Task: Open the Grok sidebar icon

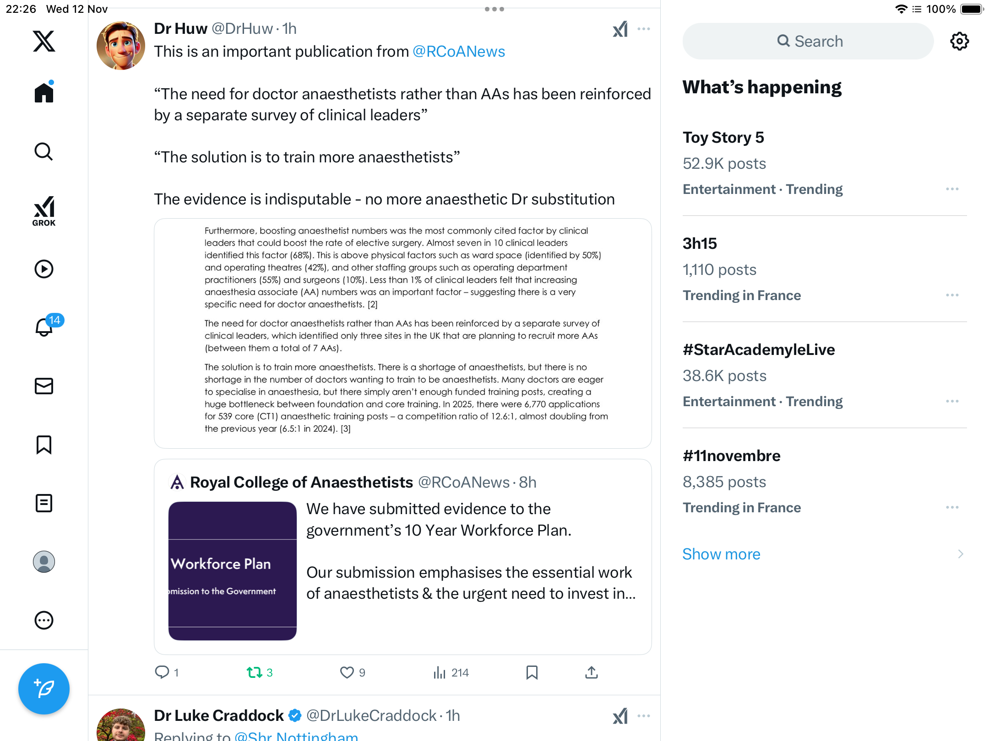Action: pos(44,211)
